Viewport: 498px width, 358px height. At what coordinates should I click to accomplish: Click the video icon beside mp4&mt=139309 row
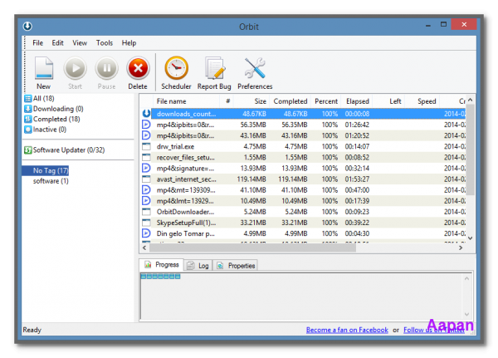(x=146, y=190)
